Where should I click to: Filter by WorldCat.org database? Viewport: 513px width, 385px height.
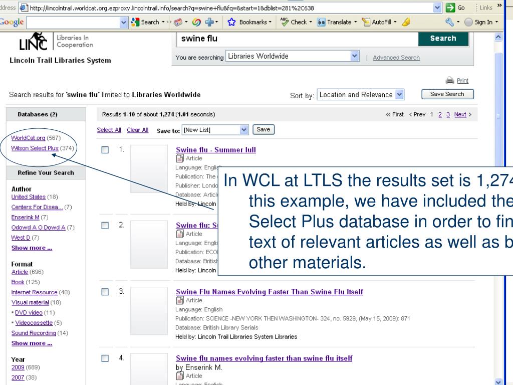pos(28,138)
